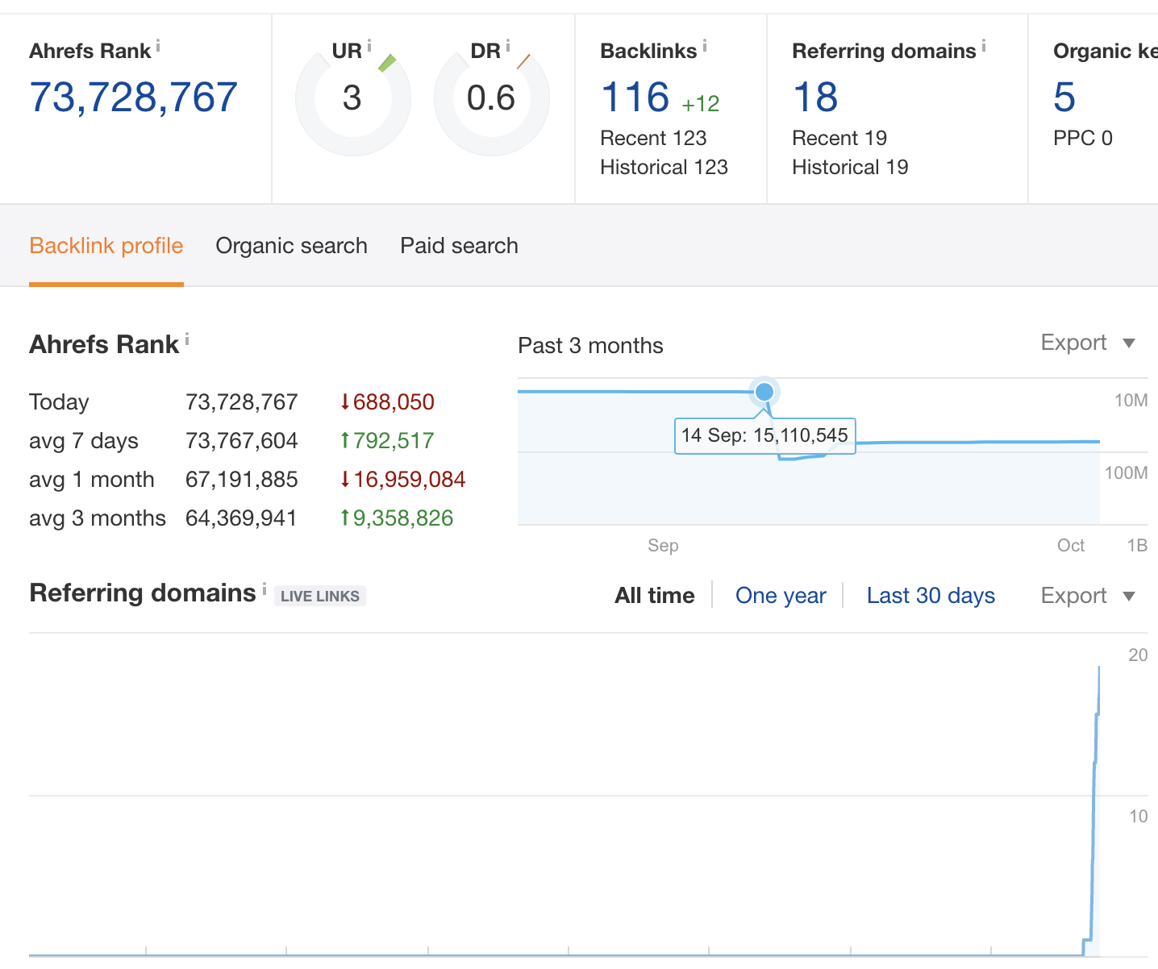Click the info icon next to DR

tap(508, 46)
